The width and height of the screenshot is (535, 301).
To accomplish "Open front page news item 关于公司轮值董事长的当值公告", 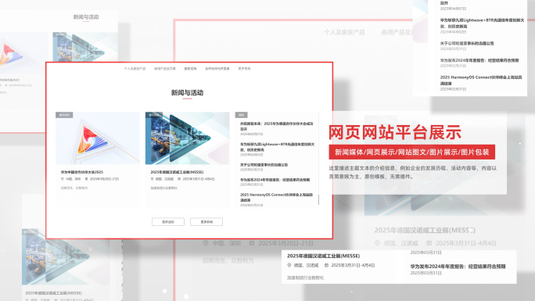I will click(x=264, y=165).
